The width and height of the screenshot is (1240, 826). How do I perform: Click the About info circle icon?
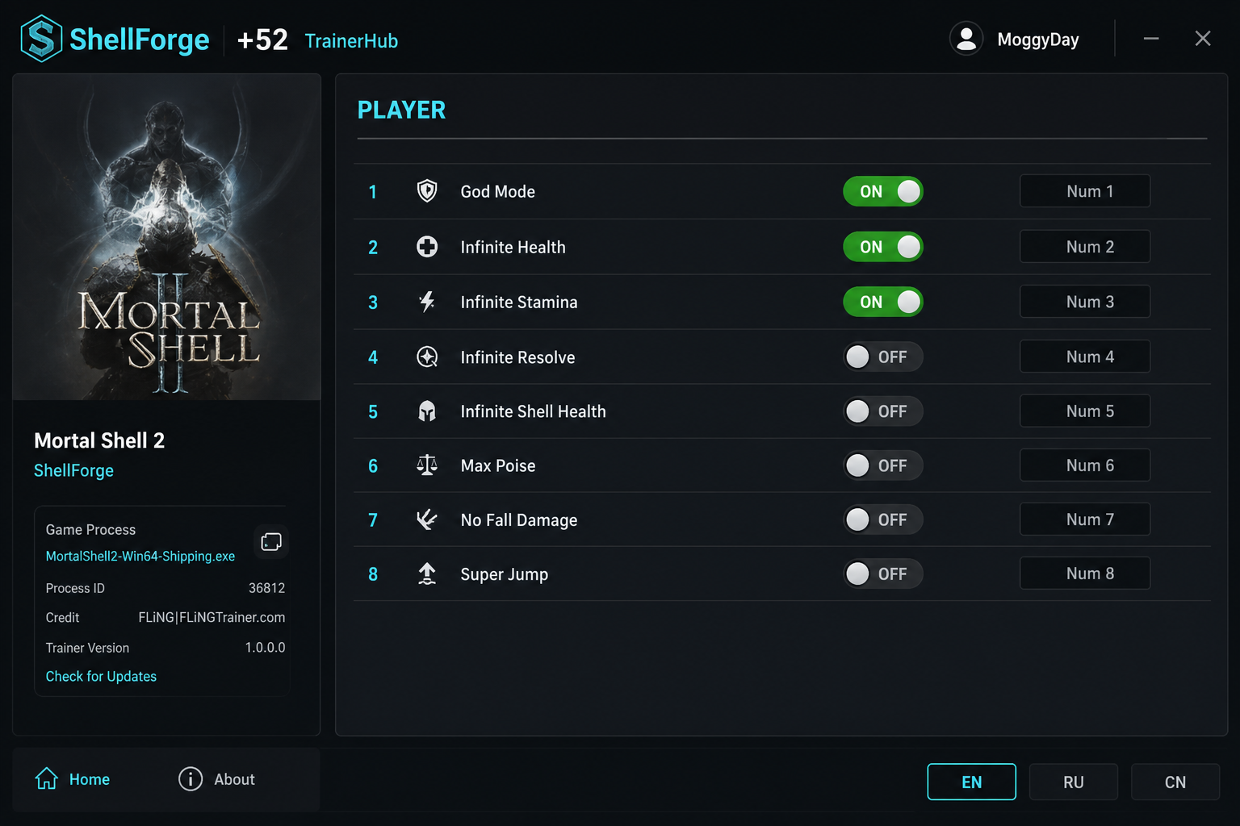pyautogui.click(x=191, y=778)
